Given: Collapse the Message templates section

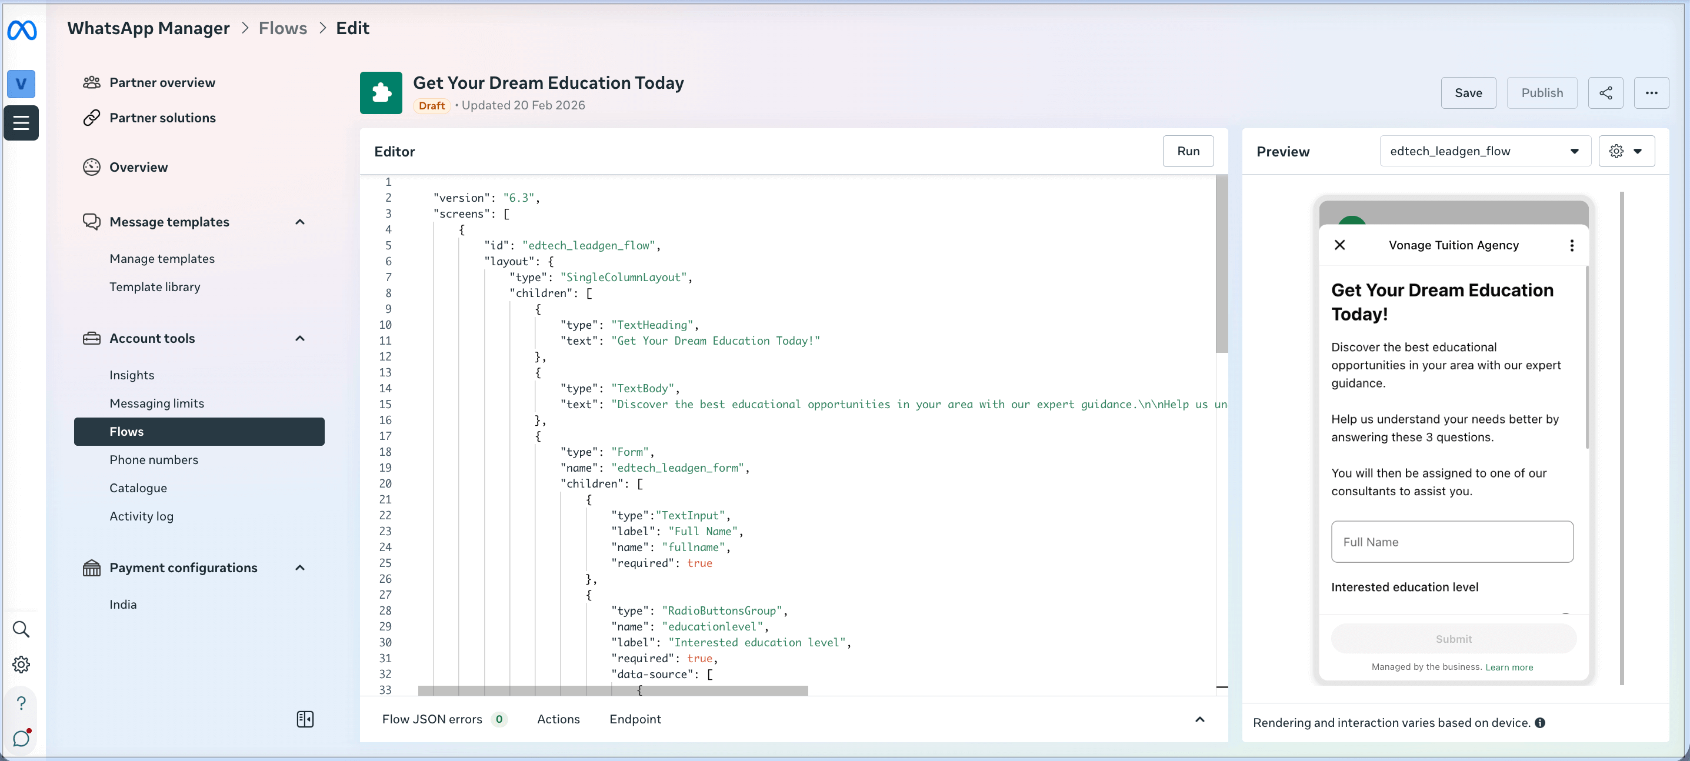Looking at the screenshot, I should pos(300,222).
